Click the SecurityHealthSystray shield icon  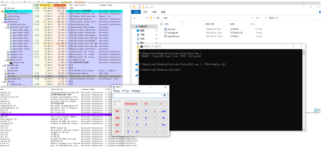(x=6, y=14)
